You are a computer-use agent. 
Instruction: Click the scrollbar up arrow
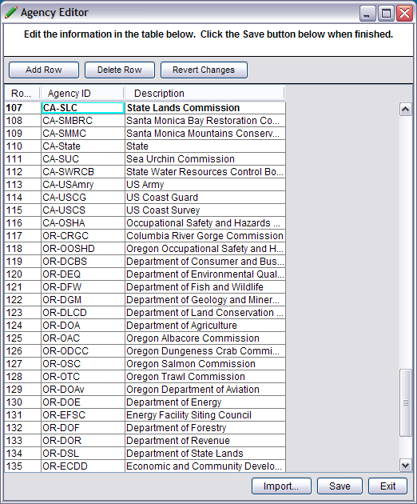pyautogui.click(x=406, y=110)
